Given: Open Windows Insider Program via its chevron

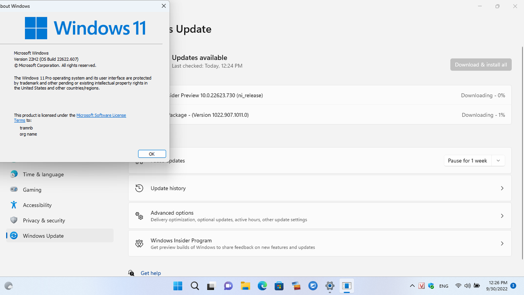Looking at the screenshot, I should pyautogui.click(x=502, y=243).
